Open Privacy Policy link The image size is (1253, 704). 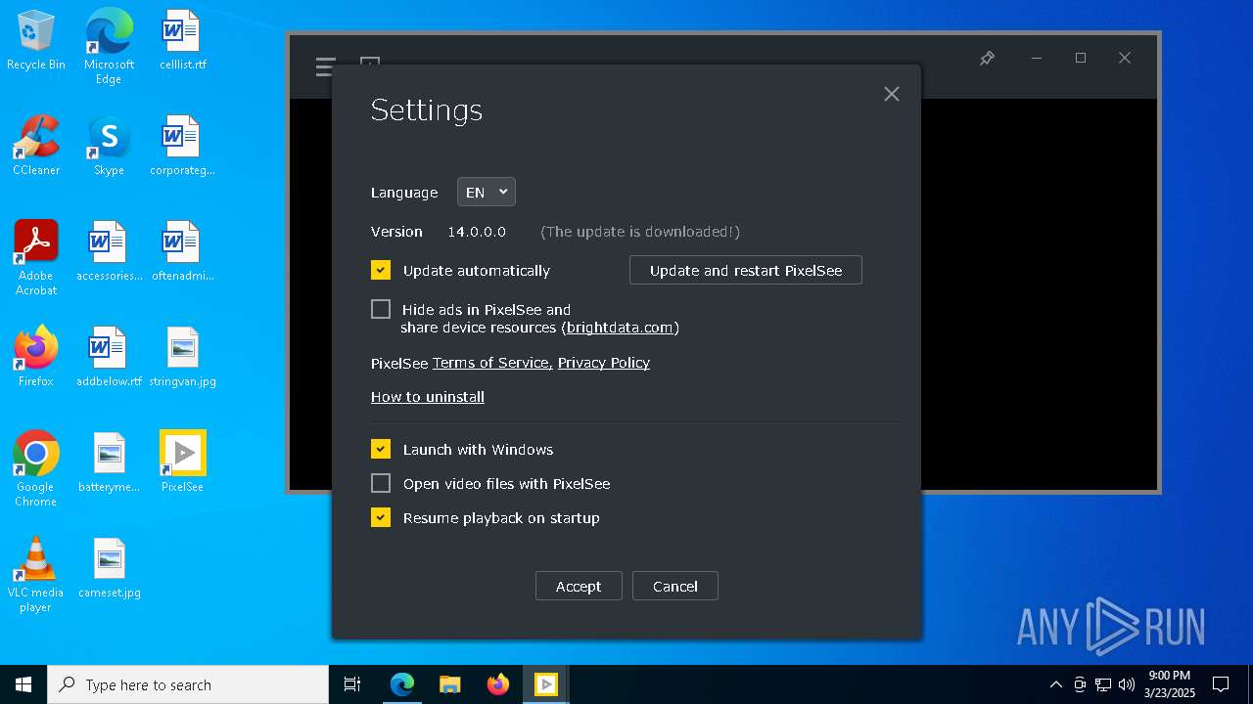coord(604,363)
